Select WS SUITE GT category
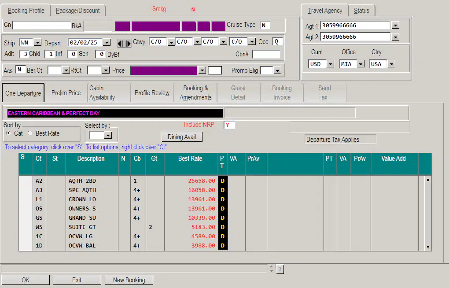 pos(26,227)
